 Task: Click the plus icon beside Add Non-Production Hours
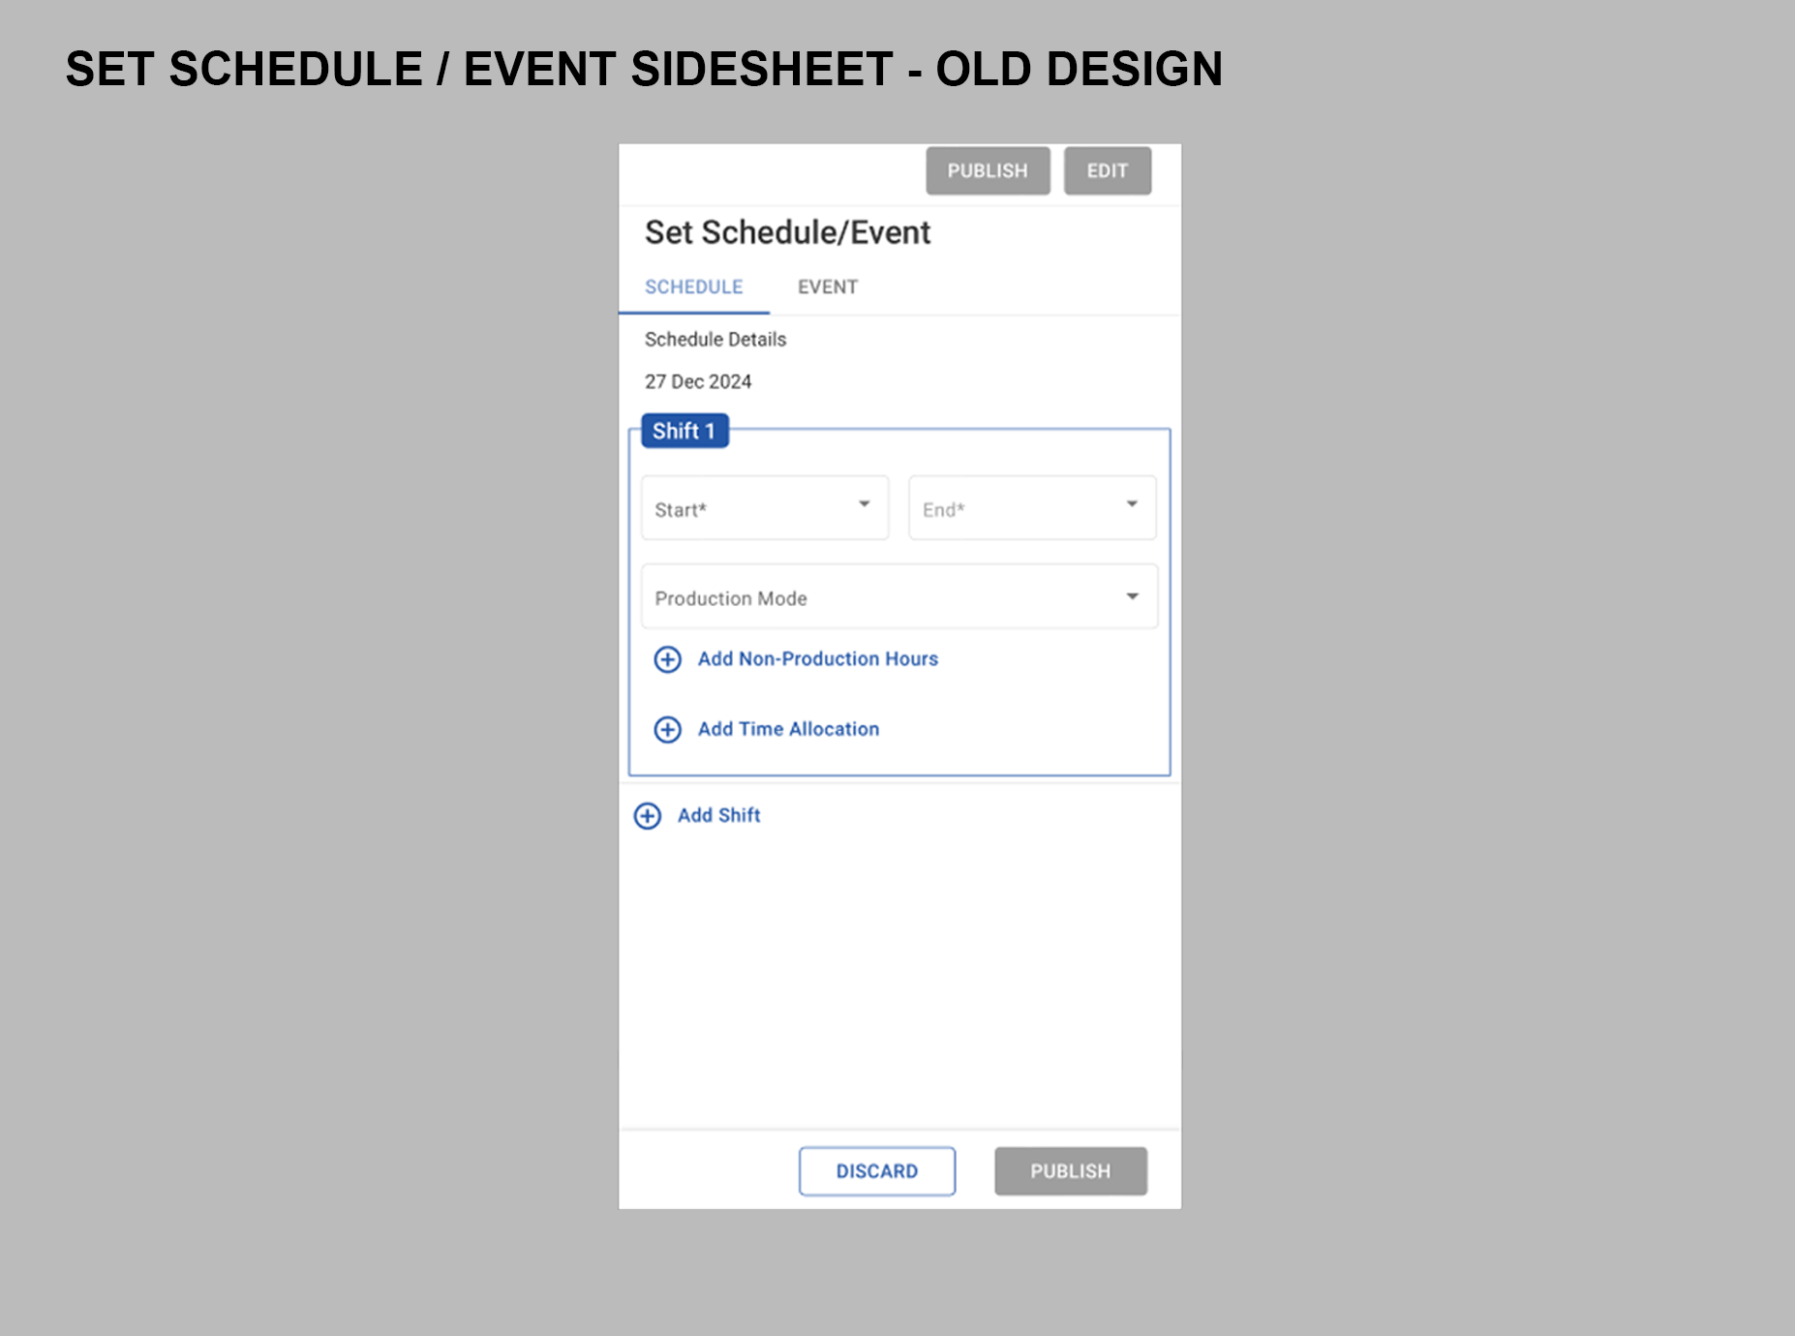click(667, 659)
